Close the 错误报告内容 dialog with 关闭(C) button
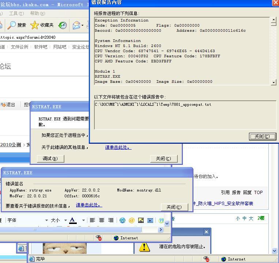The image size is (279, 263). [x=263, y=136]
